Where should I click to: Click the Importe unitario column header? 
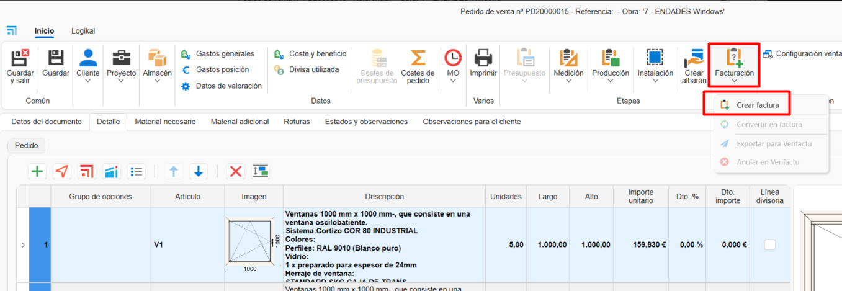641,197
